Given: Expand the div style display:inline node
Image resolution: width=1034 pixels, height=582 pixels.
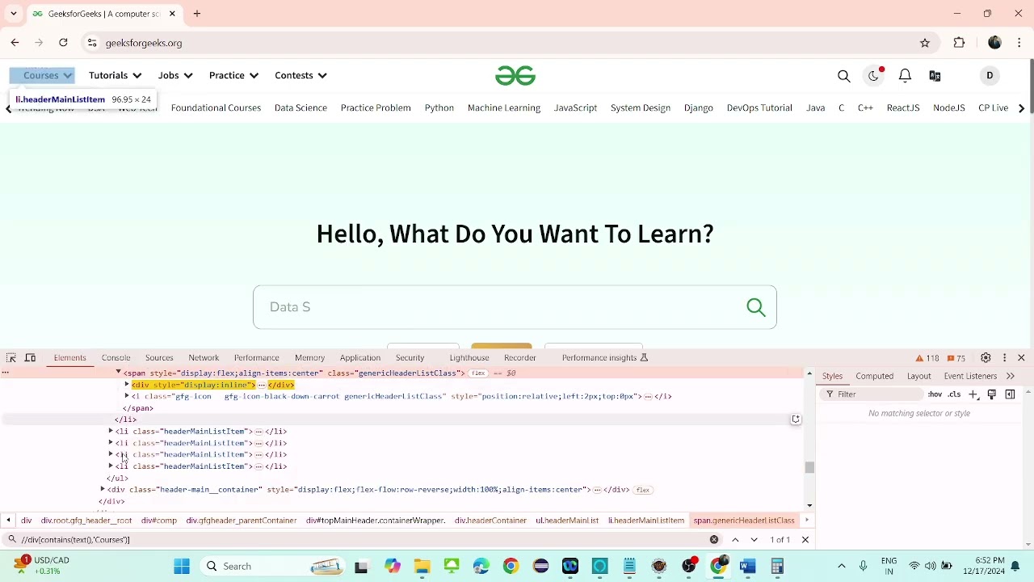Looking at the screenshot, I should pos(127,385).
